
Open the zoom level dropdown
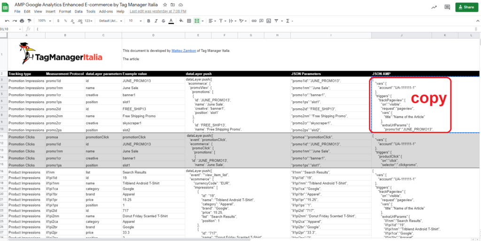coord(45,21)
